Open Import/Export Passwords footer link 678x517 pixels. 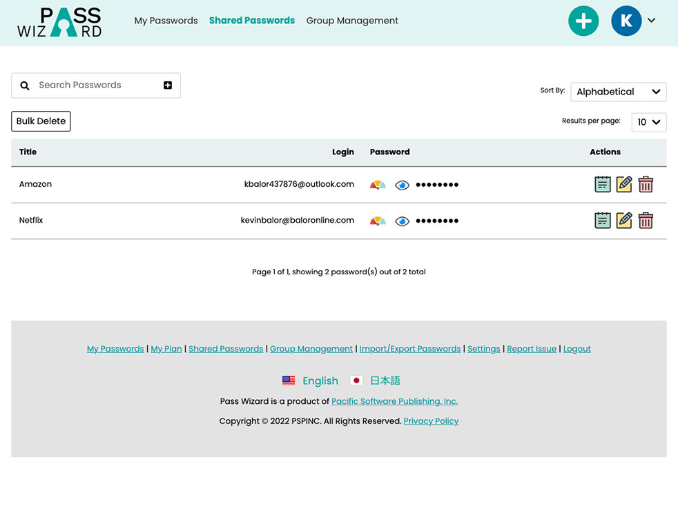pyautogui.click(x=410, y=349)
